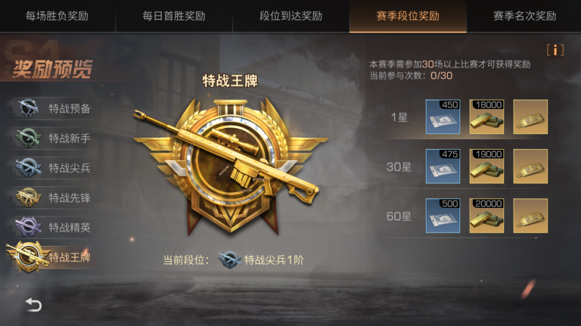This screenshot has width=581, height=326.
Task: Open the info icon at top right
Action: [555, 50]
